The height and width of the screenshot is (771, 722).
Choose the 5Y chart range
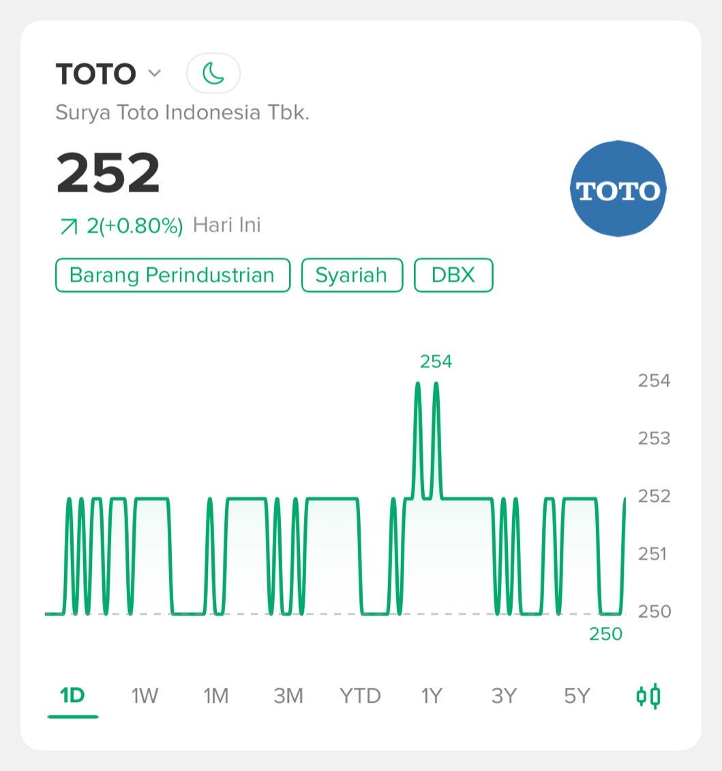pyautogui.click(x=576, y=696)
